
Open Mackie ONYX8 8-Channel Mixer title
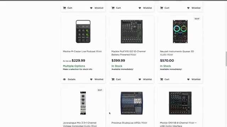point(178,125)
